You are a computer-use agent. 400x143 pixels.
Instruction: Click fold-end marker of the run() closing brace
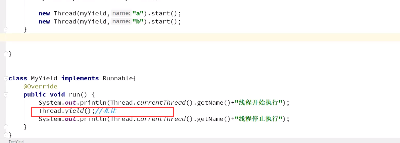6,127
